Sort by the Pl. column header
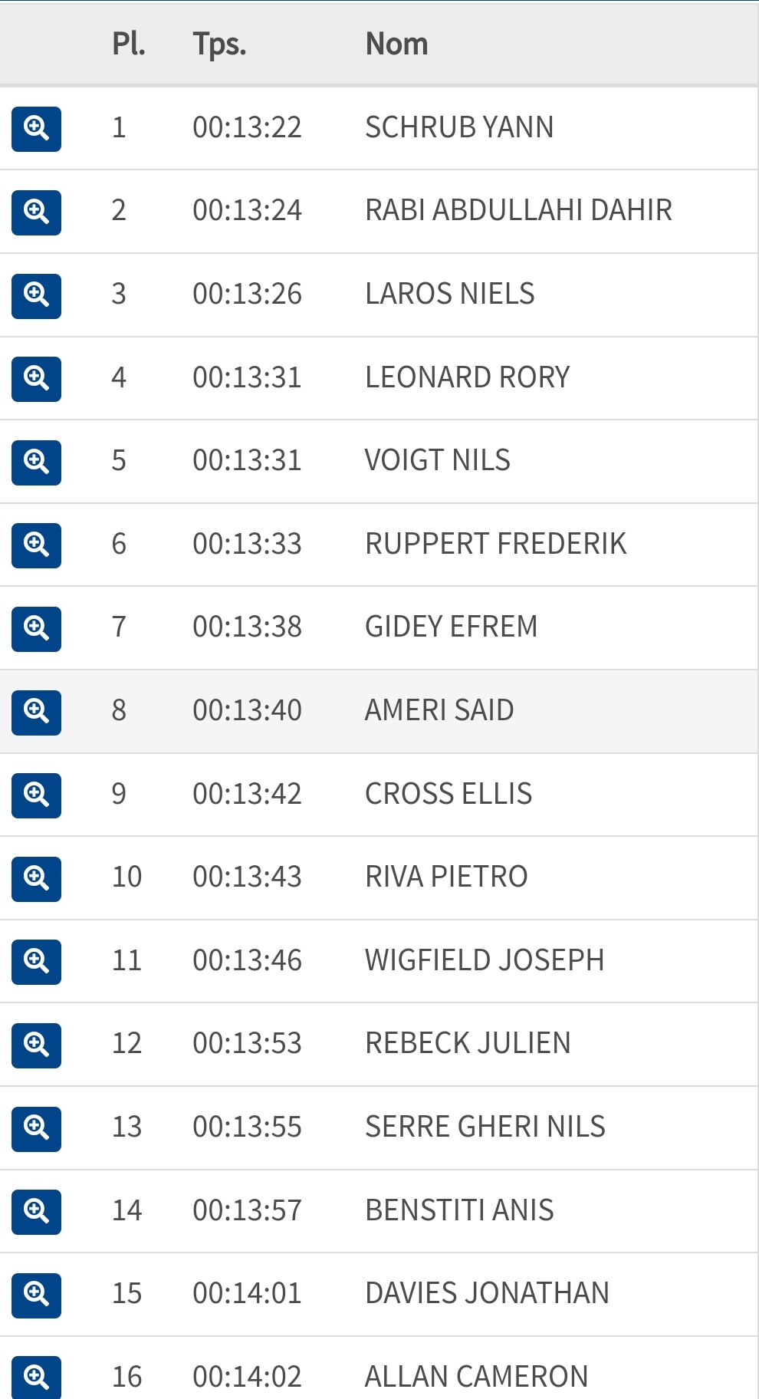759x1399 pixels. [129, 44]
